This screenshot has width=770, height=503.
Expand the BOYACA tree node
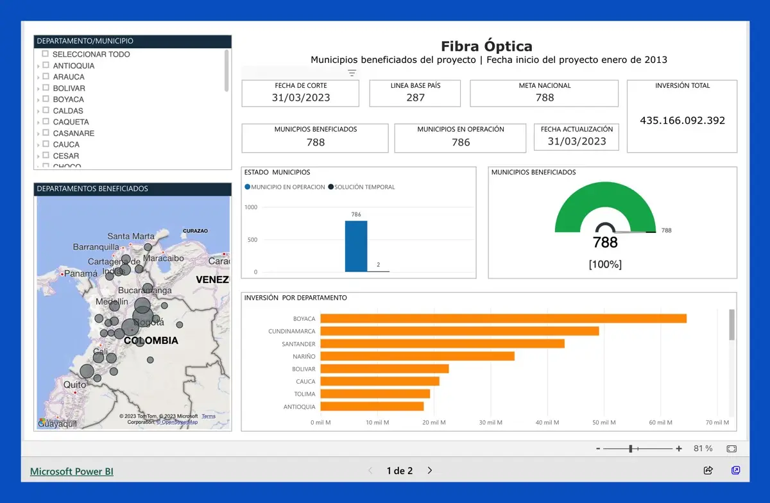coord(38,99)
